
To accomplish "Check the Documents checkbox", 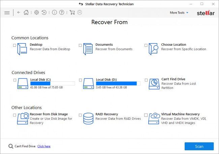I will (80, 45).
